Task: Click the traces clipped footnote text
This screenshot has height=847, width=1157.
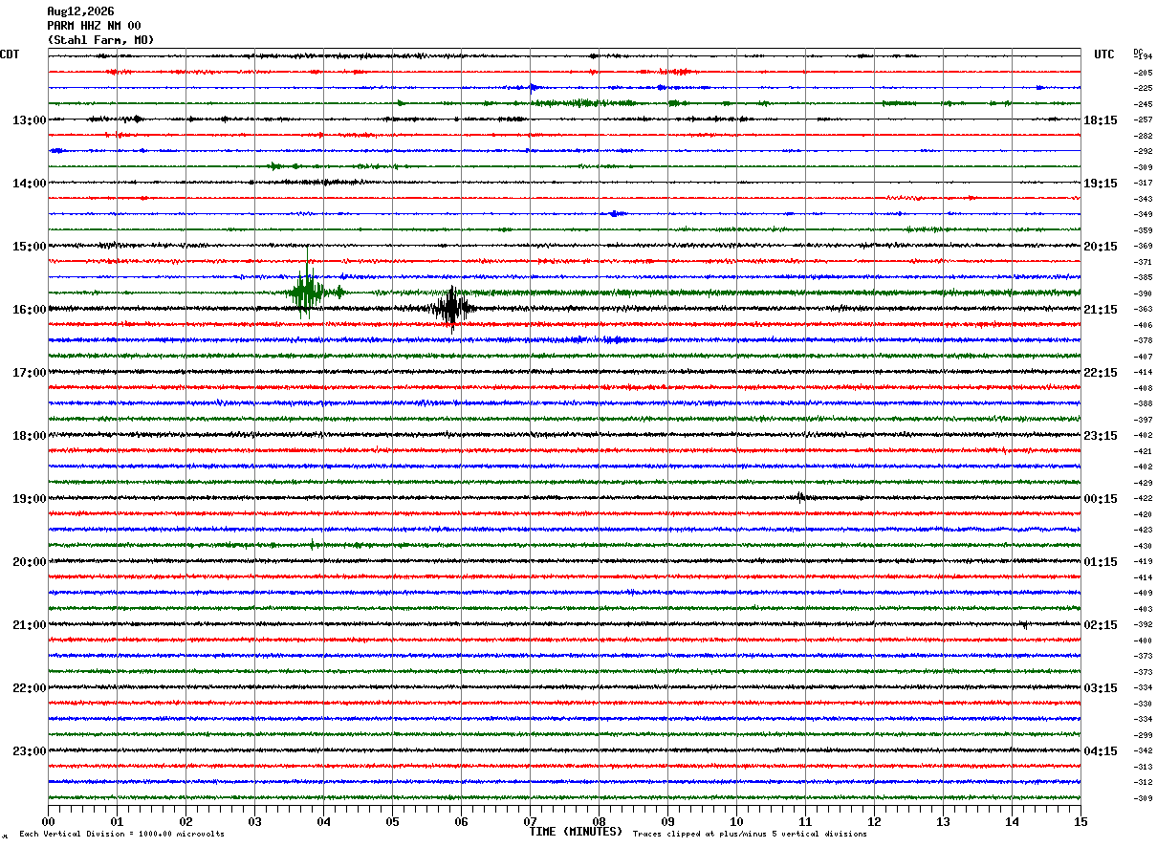Action: [x=750, y=834]
